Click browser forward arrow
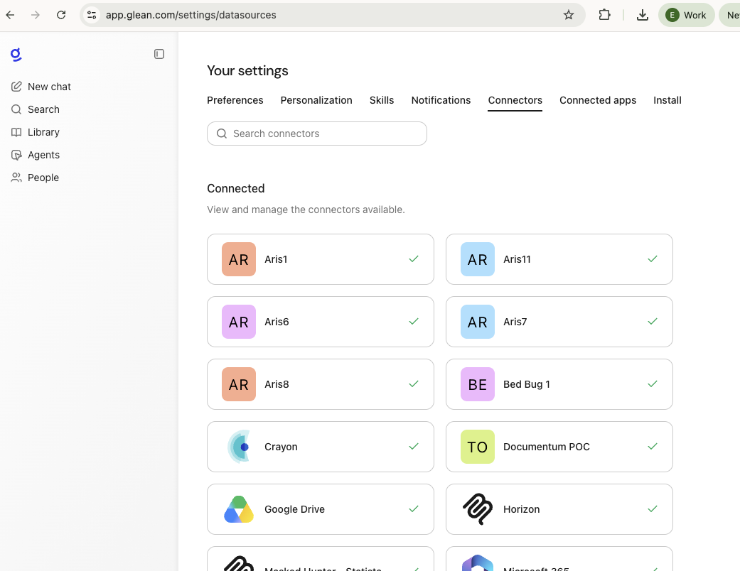The width and height of the screenshot is (740, 571). (x=36, y=15)
